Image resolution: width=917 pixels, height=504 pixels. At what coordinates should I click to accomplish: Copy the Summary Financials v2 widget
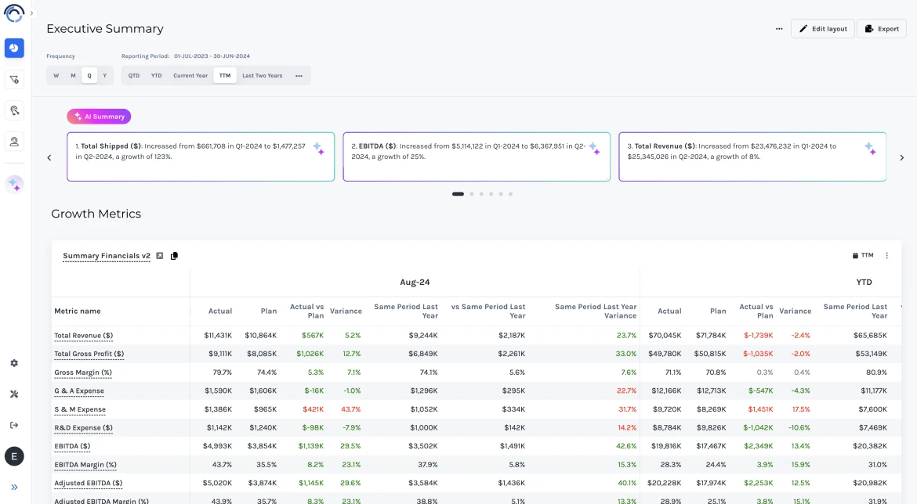tap(174, 256)
